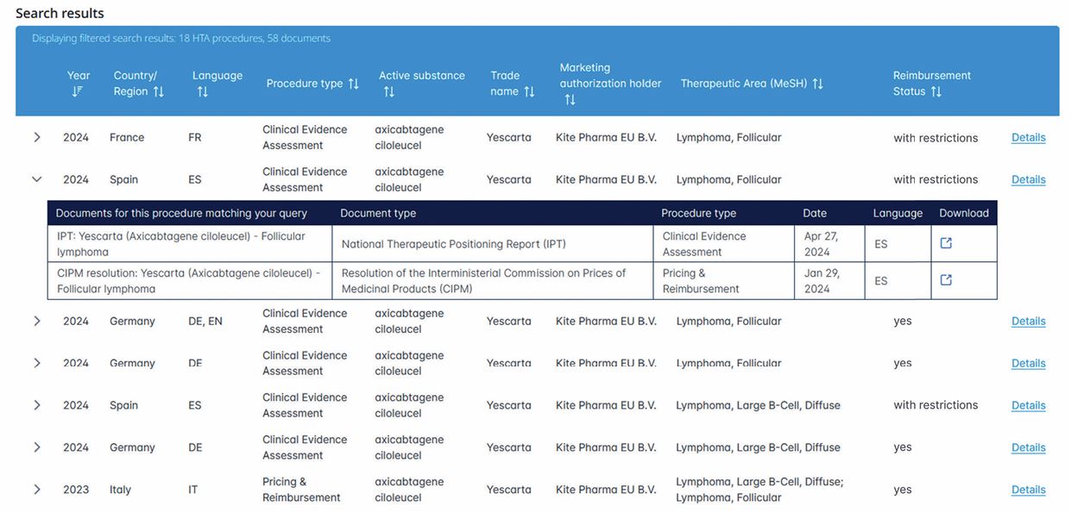The width and height of the screenshot is (1071, 513).
Task: Sort by Reimbursement Status arrows
Action: click(x=936, y=91)
